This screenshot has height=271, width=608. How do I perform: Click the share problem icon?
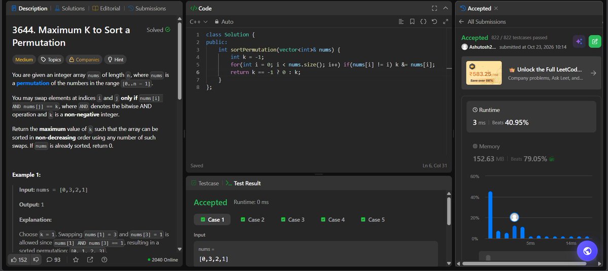click(x=90, y=260)
